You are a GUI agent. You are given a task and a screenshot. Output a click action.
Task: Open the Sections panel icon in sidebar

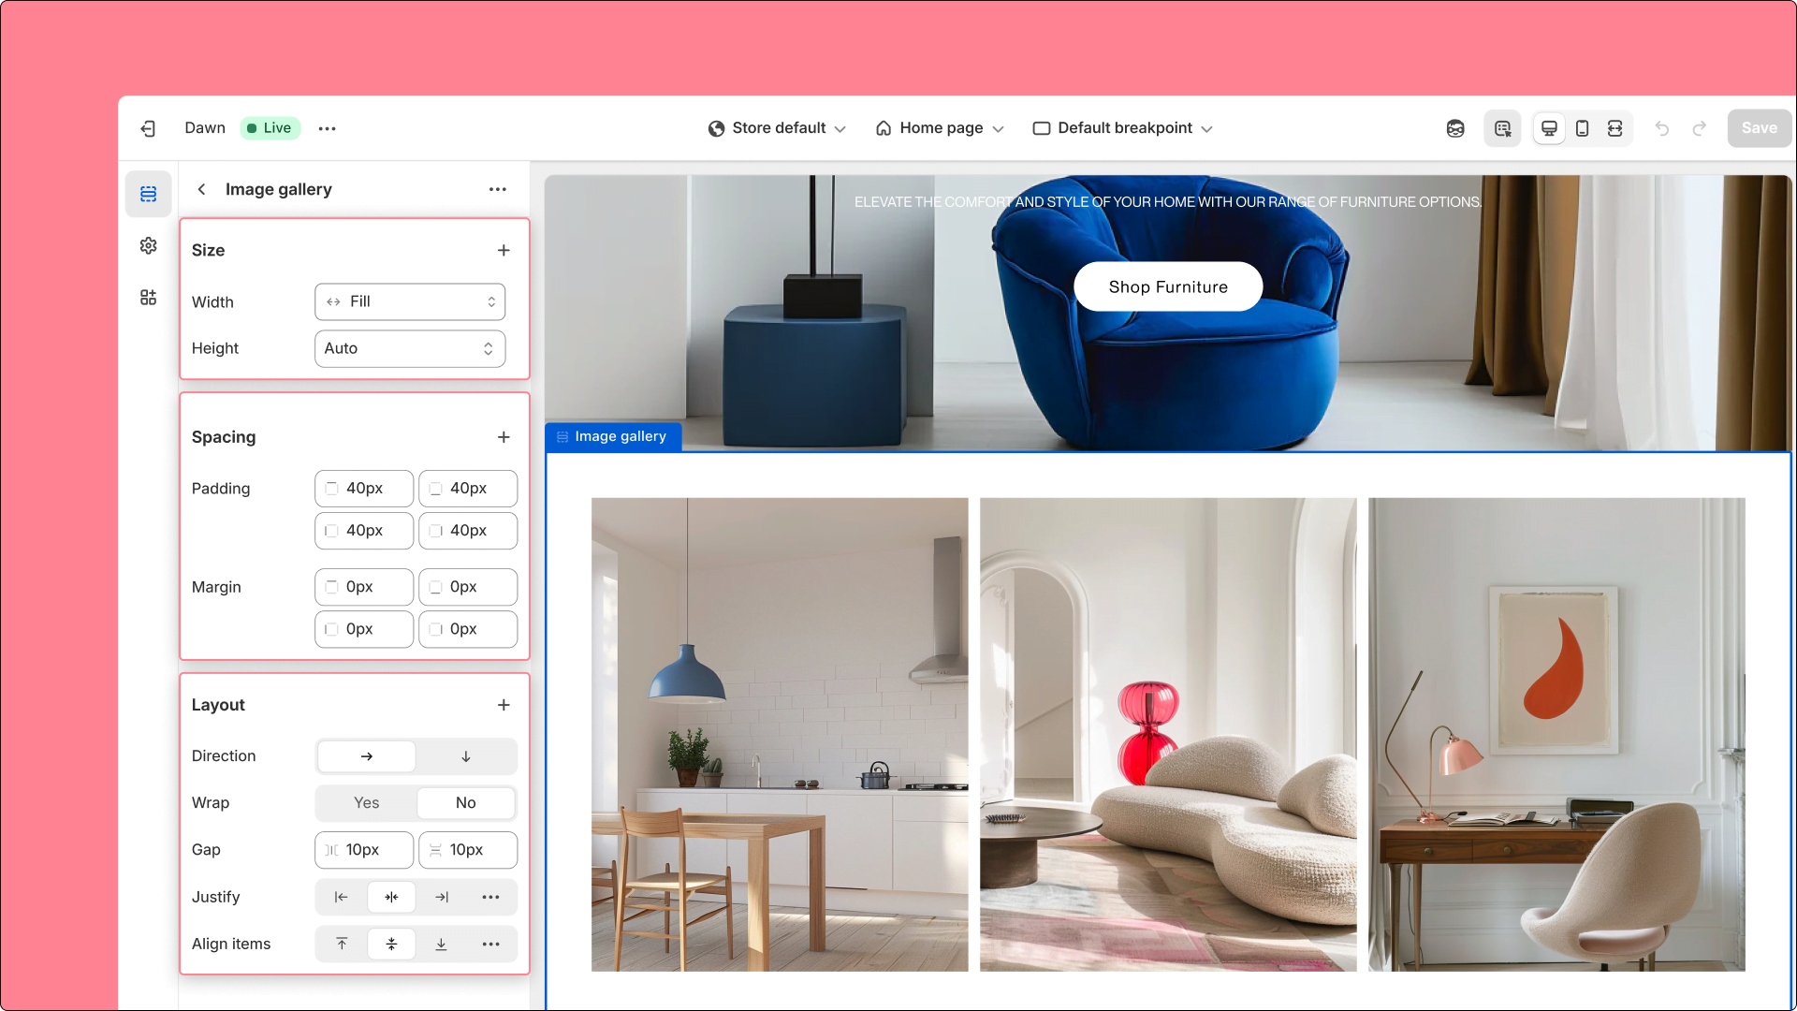[148, 194]
